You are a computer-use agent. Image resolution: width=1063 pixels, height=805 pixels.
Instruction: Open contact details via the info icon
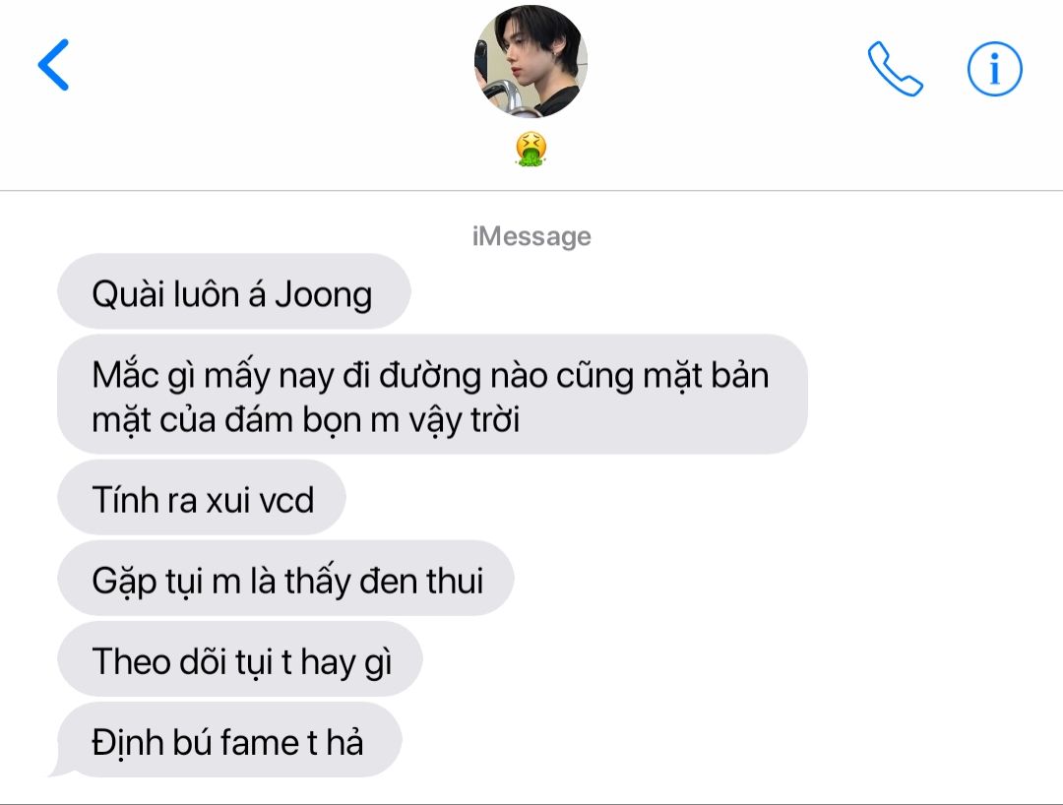994,69
